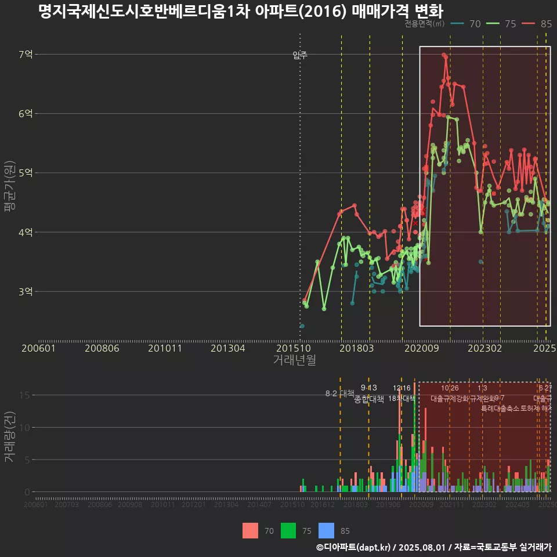
Task: Click the green 75 line legend marker
Action: 493,24
